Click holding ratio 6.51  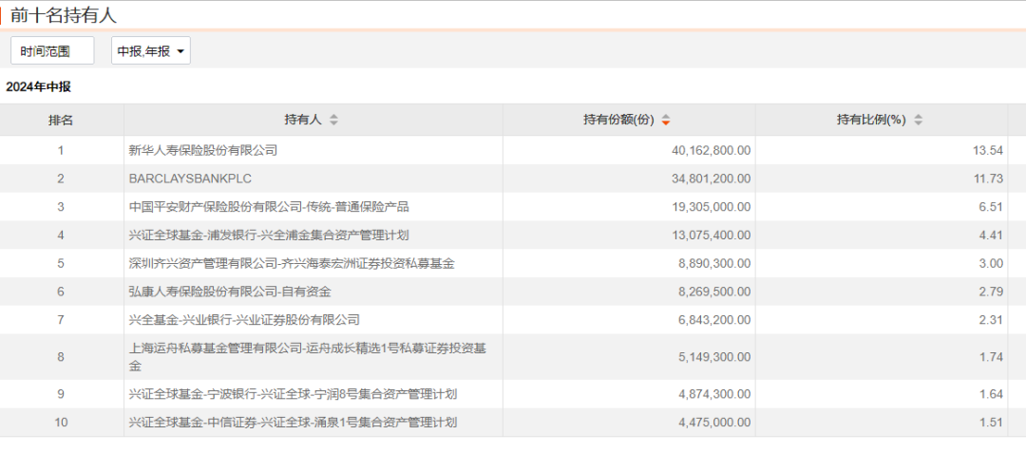(x=991, y=207)
